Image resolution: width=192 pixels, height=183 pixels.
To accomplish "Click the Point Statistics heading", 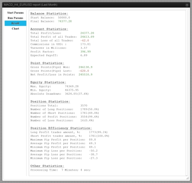I will tap(47, 63).
